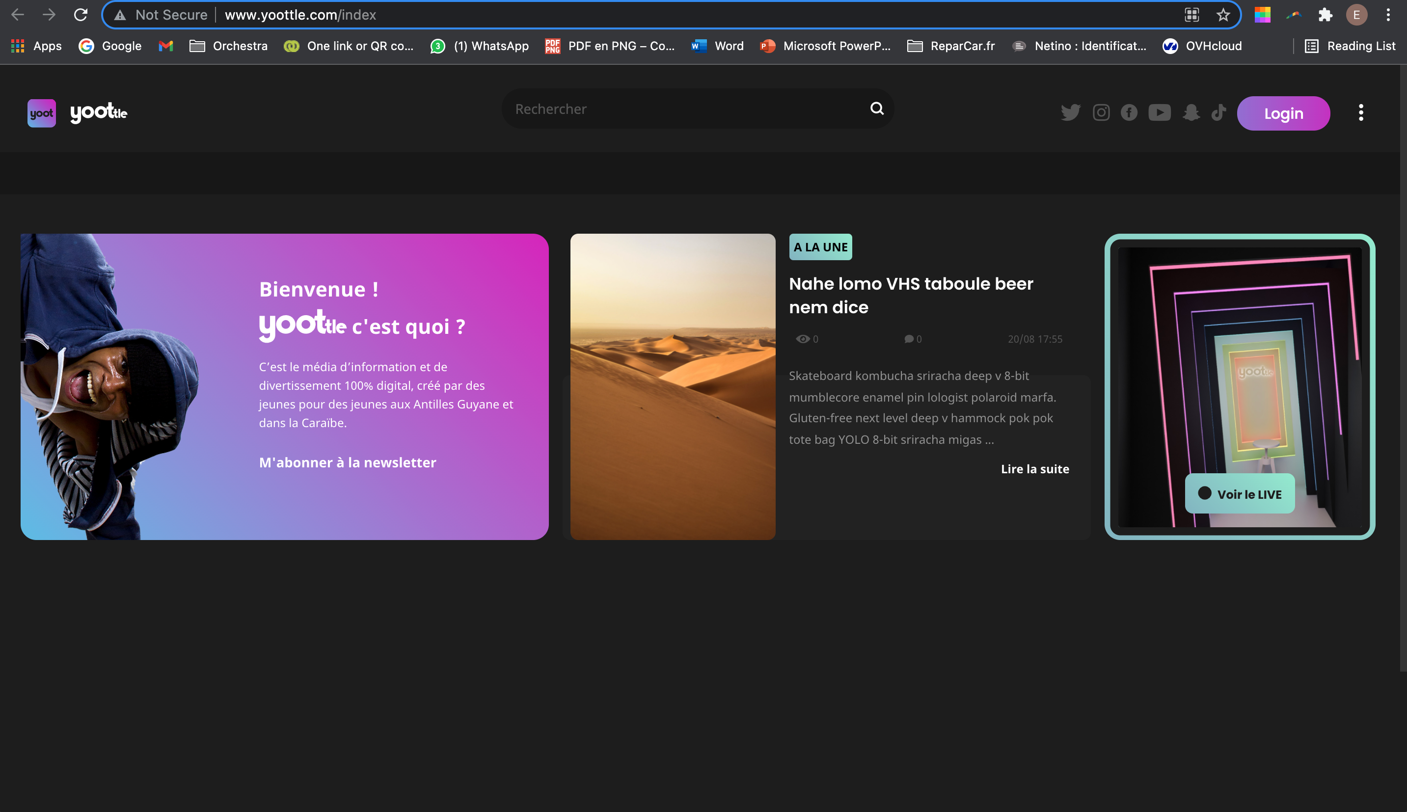Viewport: 1407px width, 812px height.
Task: Open the Twitter social icon
Action: click(x=1070, y=112)
